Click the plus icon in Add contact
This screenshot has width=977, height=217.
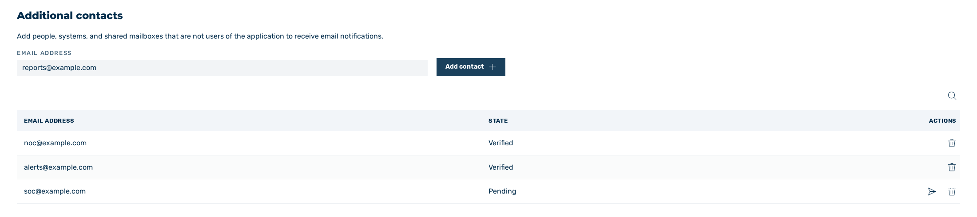tap(492, 67)
